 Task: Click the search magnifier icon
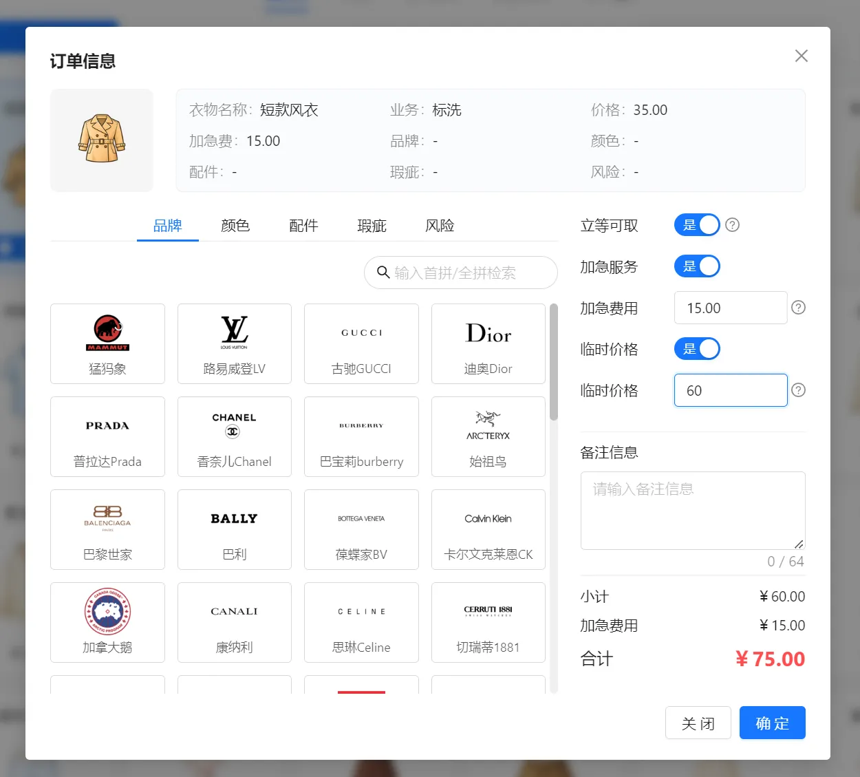(383, 273)
